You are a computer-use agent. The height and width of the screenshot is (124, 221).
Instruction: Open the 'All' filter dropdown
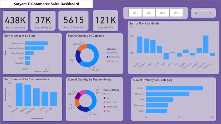[203, 13]
